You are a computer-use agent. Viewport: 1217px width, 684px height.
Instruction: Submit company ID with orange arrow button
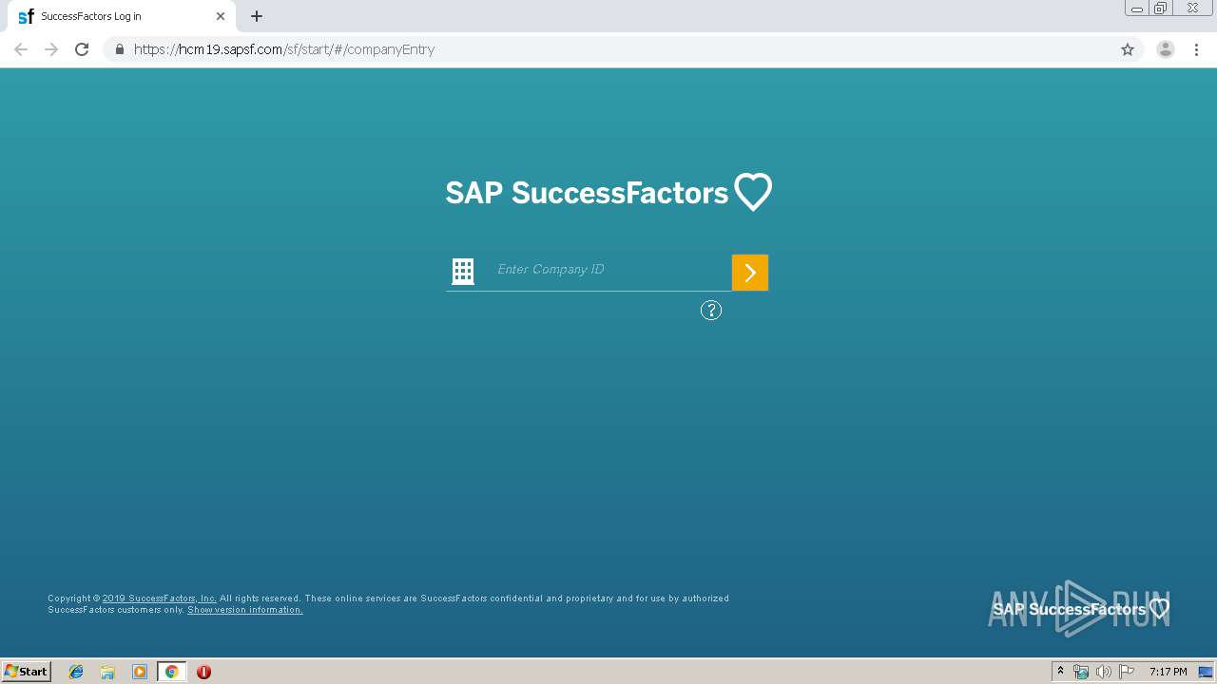750,273
